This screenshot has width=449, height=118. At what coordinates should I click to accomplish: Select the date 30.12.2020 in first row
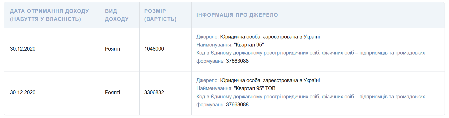coord(23,49)
